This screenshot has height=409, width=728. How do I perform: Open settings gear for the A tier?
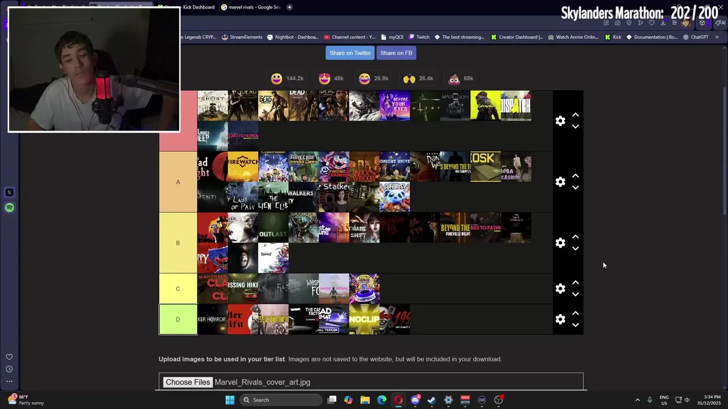pos(560,182)
